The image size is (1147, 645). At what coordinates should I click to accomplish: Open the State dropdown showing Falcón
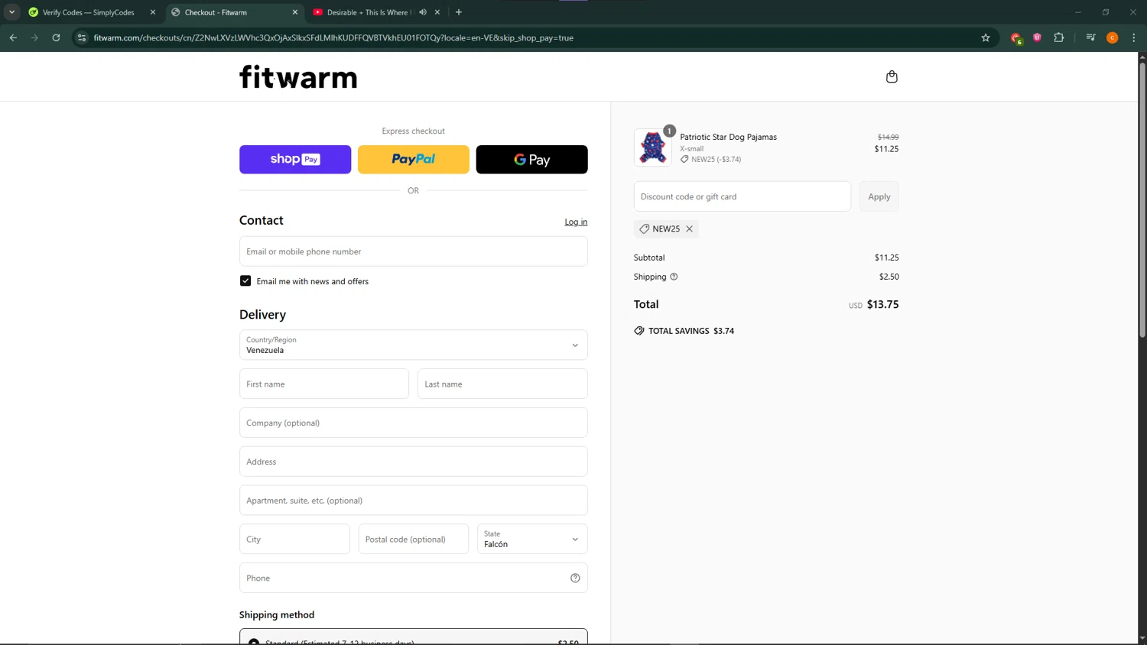click(532, 539)
